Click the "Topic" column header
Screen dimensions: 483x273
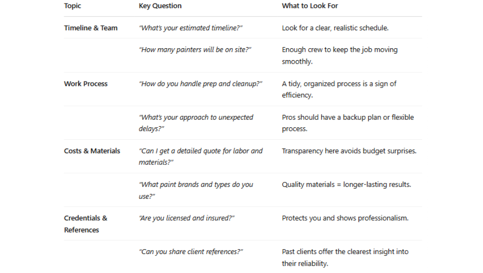pyautogui.click(x=73, y=6)
